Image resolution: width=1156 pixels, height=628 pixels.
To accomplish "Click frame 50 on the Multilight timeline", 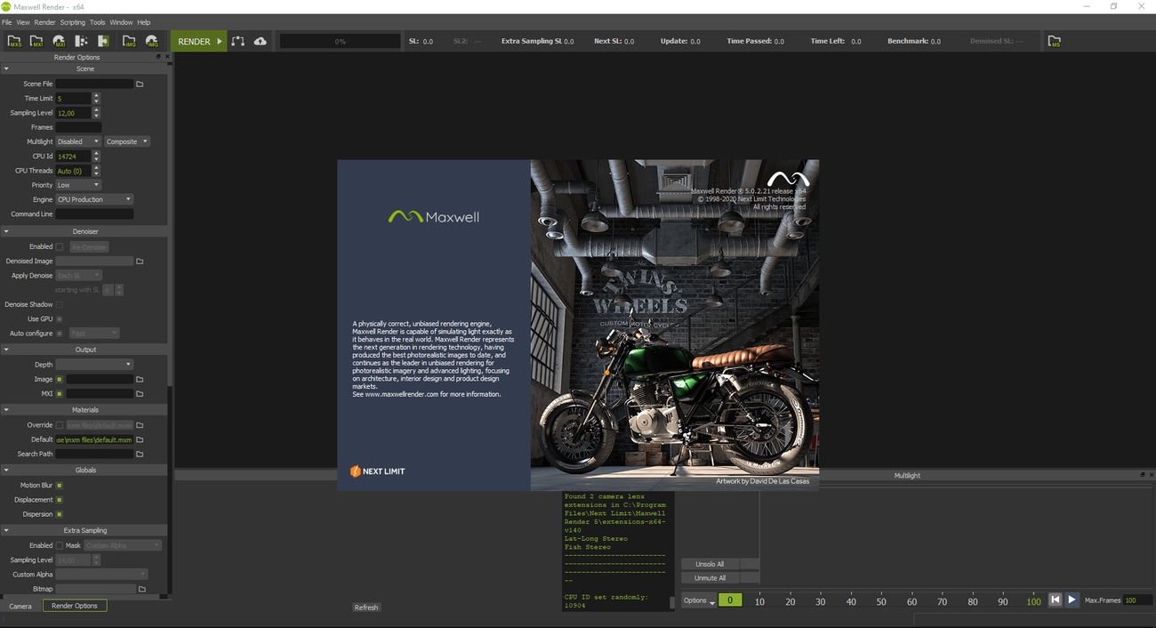I will (881, 601).
